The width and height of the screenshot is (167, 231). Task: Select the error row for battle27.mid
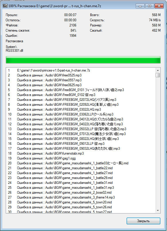tap(81, 173)
